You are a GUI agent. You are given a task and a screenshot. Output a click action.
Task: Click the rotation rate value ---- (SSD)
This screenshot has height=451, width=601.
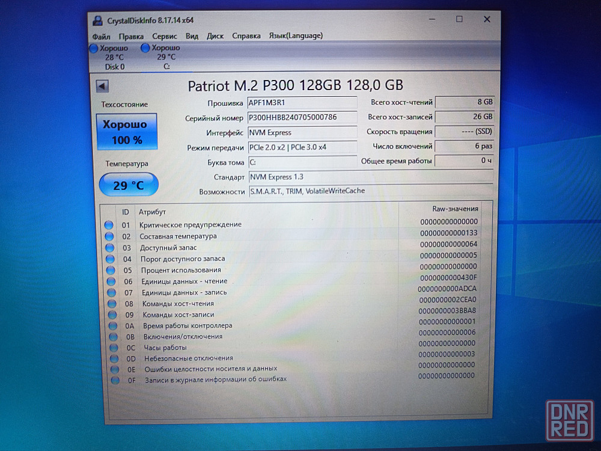pyautogui.click(x=464, y=131)
